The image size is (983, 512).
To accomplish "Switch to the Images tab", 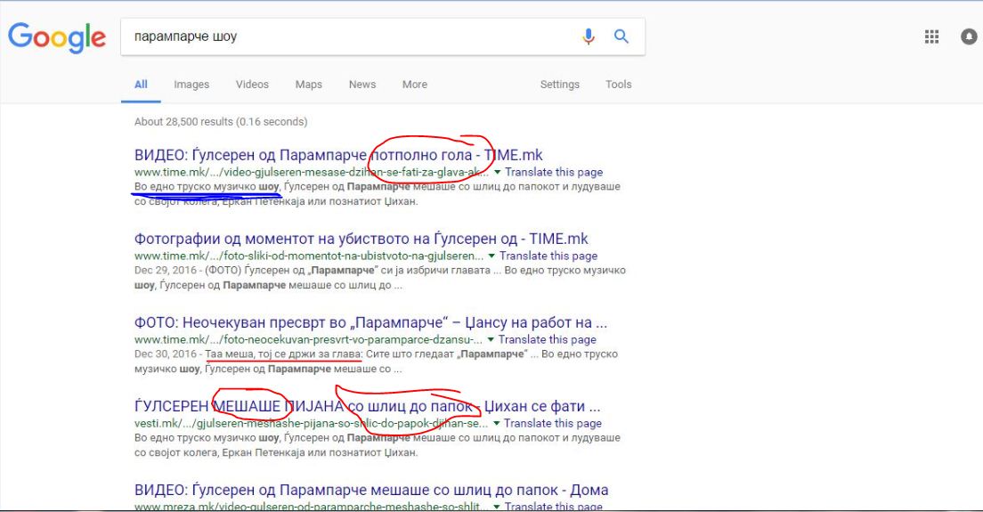I will tap(191, 85).
